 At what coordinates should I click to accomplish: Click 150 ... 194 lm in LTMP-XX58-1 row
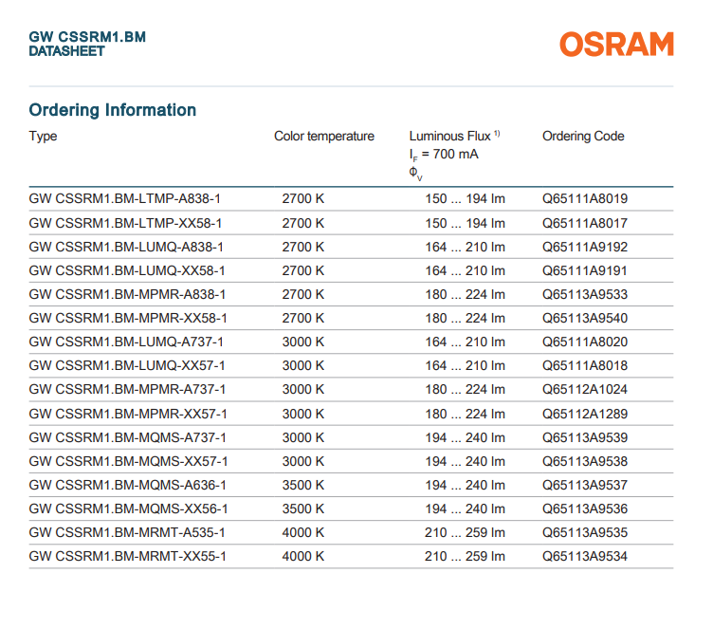465,224
